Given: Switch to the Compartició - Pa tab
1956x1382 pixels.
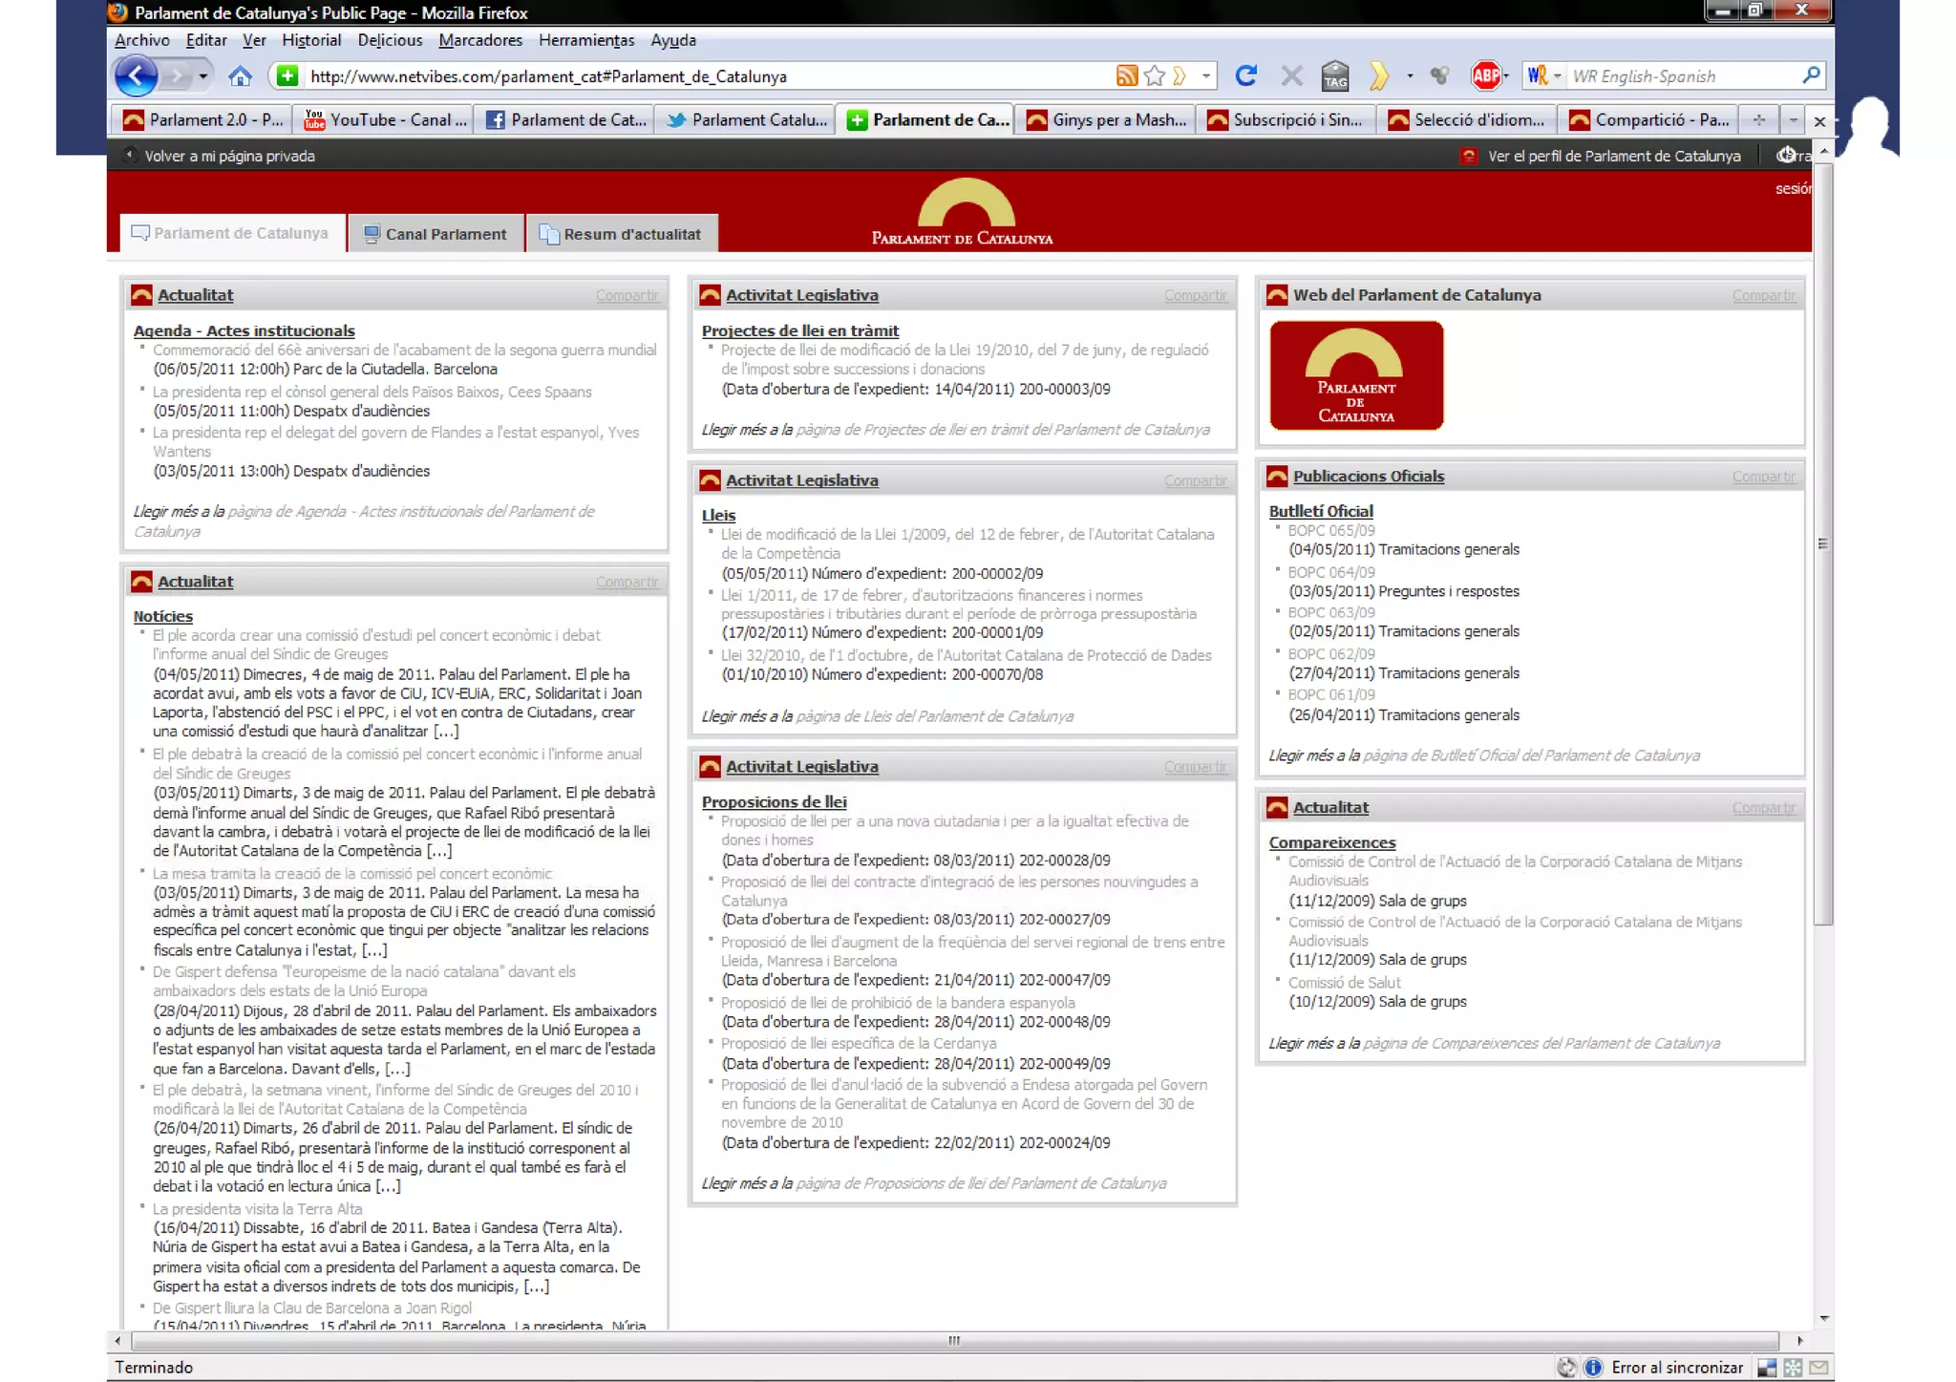Looking at the screenshot, I should coord(1649,120).
